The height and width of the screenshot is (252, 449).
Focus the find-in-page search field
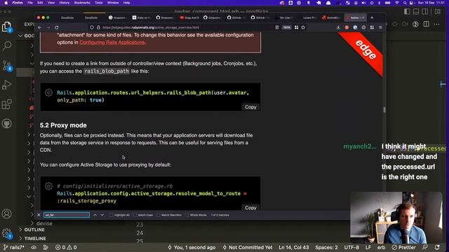(67, 215)
